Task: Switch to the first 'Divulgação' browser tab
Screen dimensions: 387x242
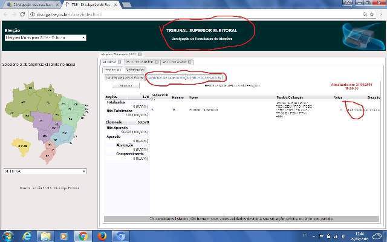Action: pyautogui.click(x=32, y=5)
